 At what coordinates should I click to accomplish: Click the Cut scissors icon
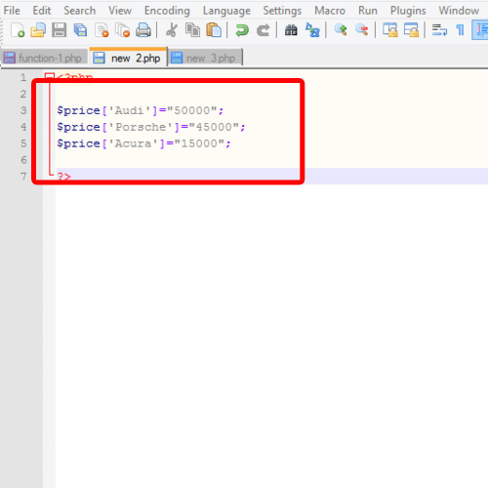point(172,30)
